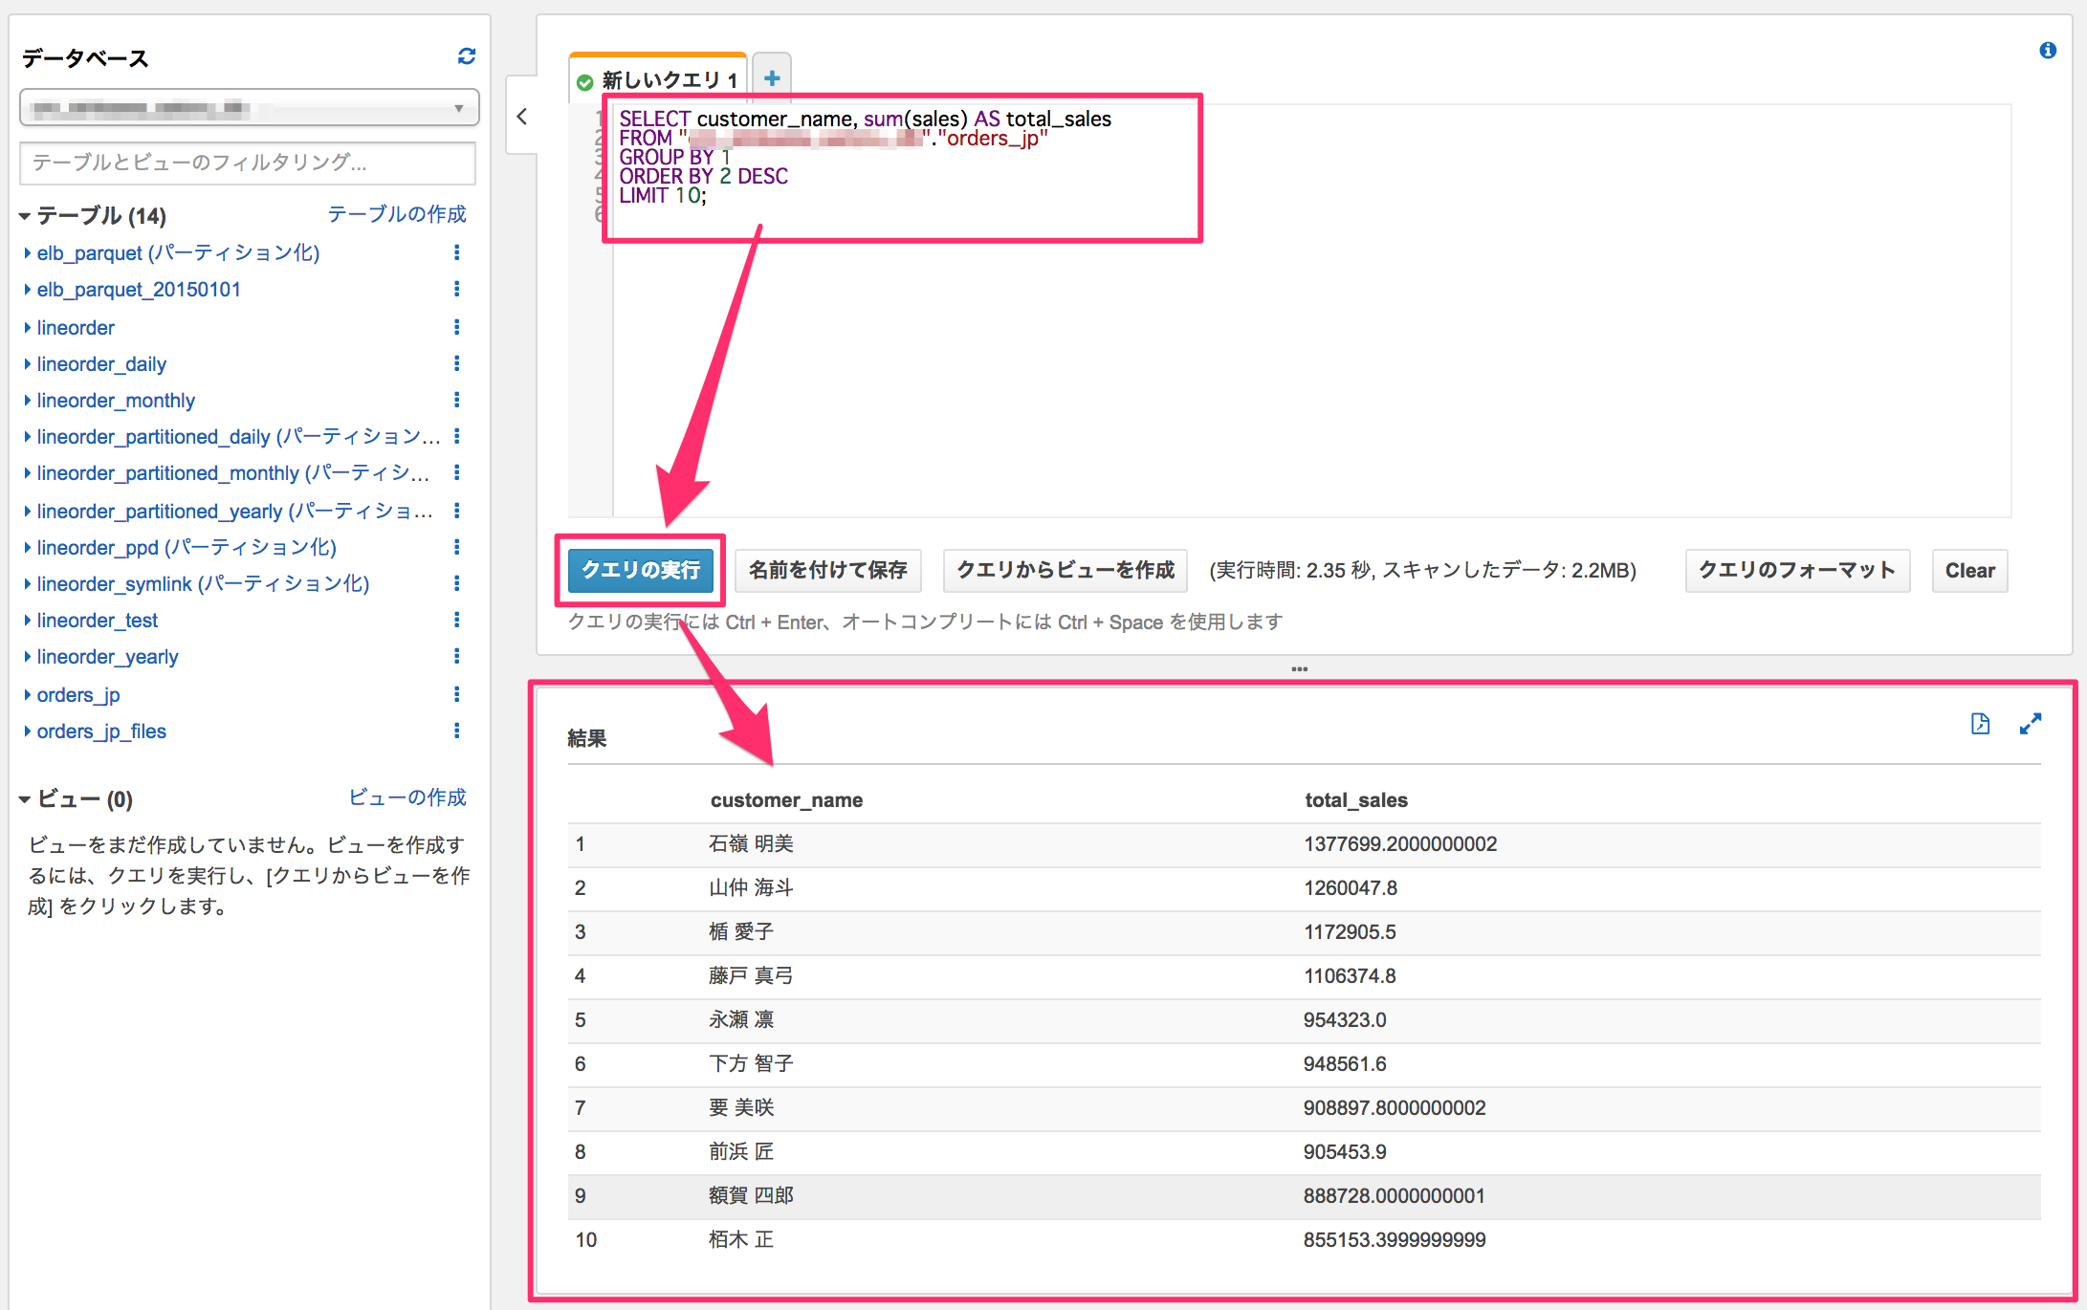
Task: Click the table and view filter field
Action: pos(249,163)
